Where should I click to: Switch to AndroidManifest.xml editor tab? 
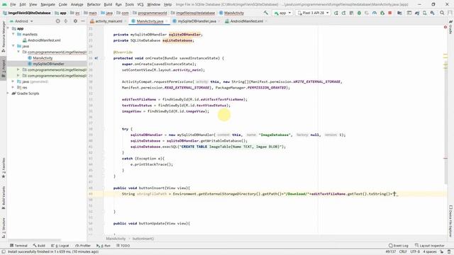pyautogui.click(x=246, y=21)
